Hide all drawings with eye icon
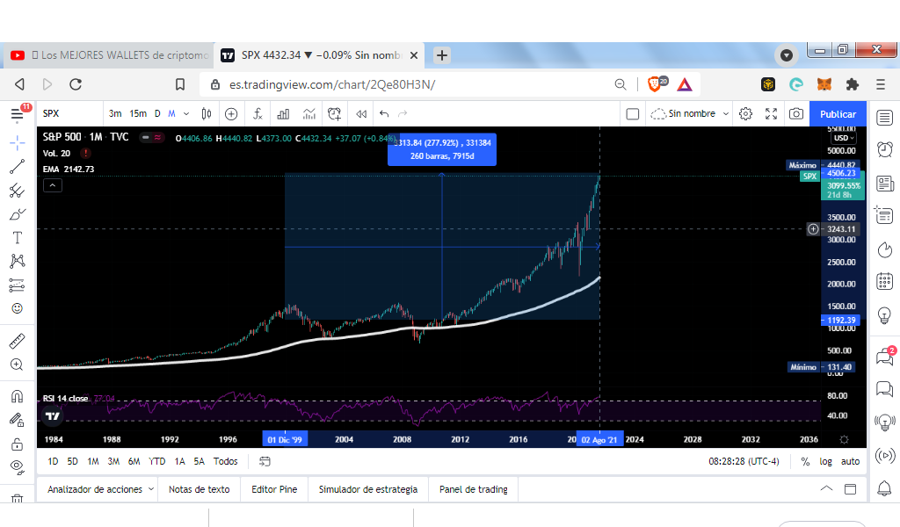This screenshot has height=527, width=900. [18, 466]
